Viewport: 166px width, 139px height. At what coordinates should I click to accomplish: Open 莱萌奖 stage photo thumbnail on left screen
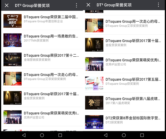[13, 117]
